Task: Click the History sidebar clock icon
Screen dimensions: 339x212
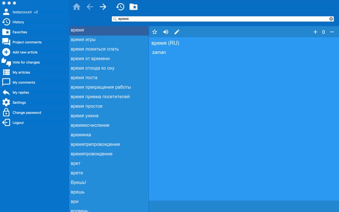Action: [6, 22]
